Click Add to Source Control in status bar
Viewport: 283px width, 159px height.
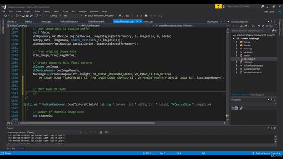(x=266, y=153)
